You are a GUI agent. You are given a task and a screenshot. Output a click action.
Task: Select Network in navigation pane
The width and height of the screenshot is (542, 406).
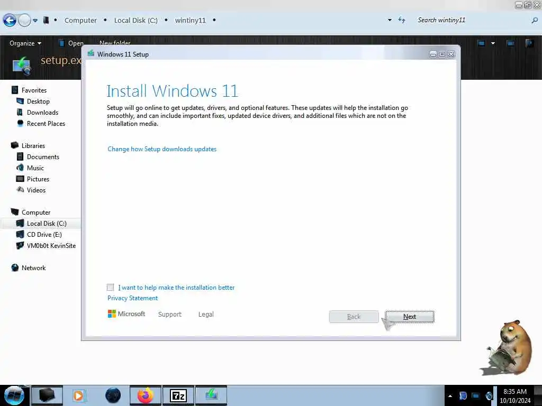(33, 268)
